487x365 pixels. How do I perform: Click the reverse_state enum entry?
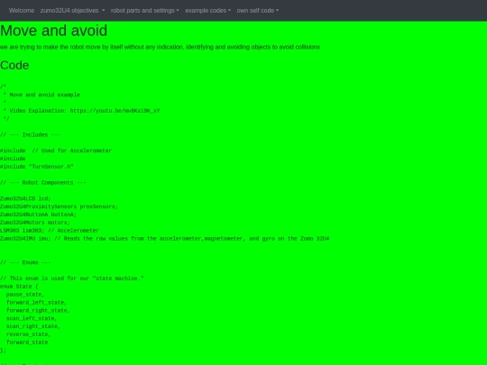(28, 334)
